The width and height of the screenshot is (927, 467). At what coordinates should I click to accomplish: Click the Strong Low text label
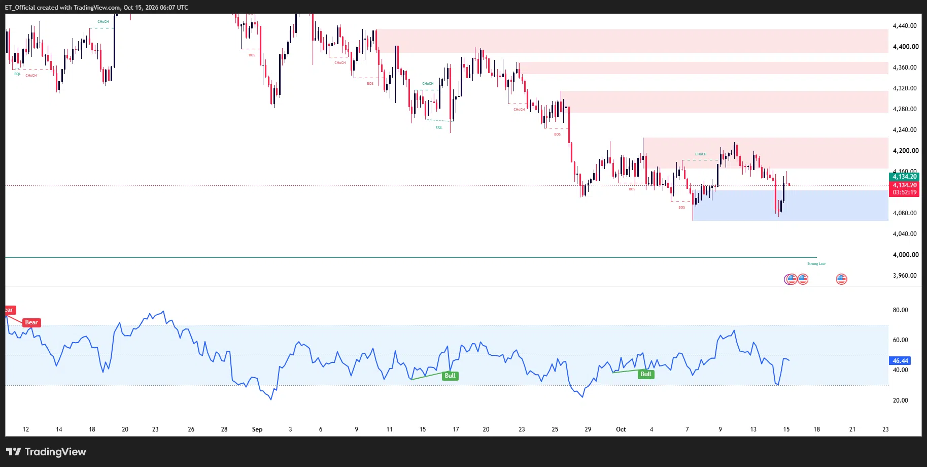tap(816, 264)
